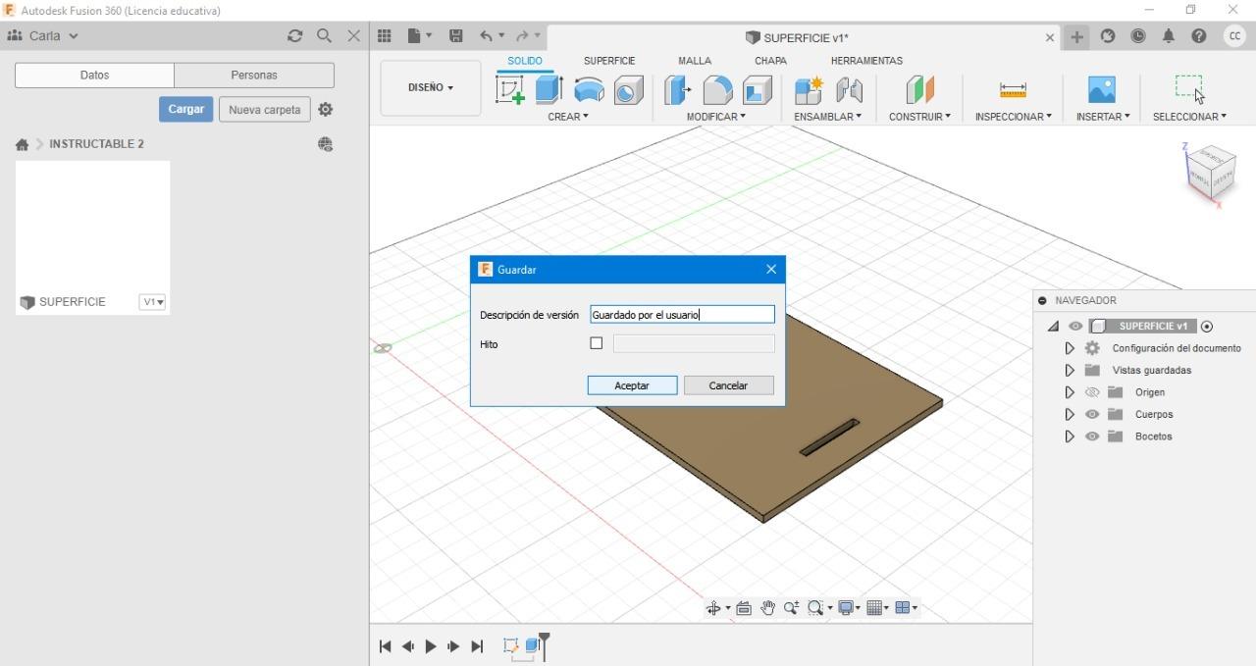Toggle visibility of SUPERFICIE v1 component

[1075, 327]
